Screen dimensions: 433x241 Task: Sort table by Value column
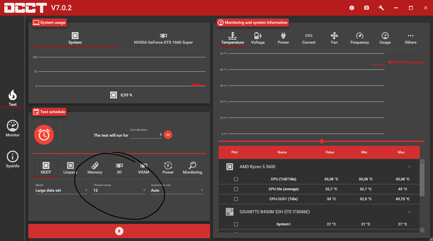coord(330,152)
